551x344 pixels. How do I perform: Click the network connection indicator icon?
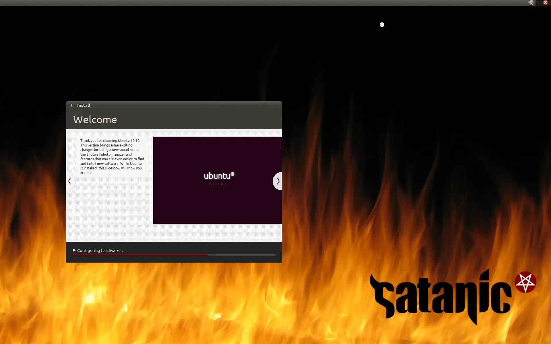point(531,3)
